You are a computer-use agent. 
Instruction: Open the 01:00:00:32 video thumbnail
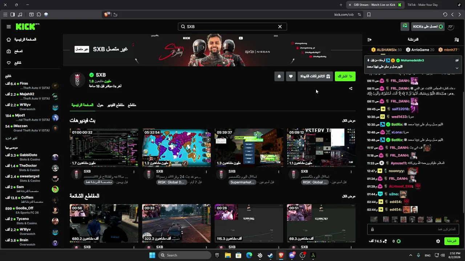tap(104, 148)
